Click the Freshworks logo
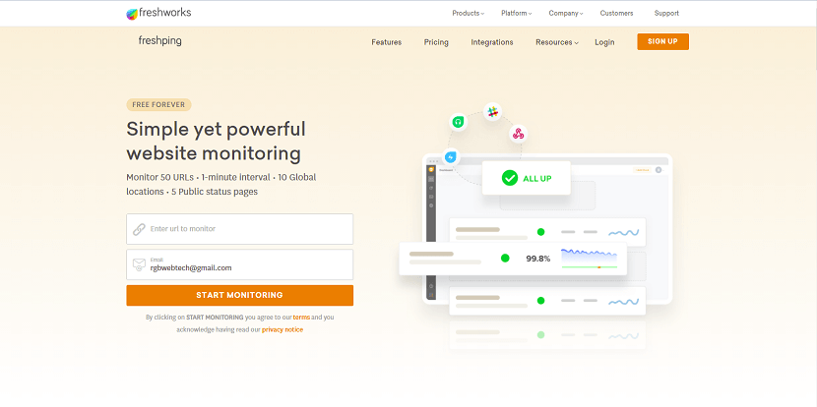Screen dimensions: 817x407 click(158, 13)
